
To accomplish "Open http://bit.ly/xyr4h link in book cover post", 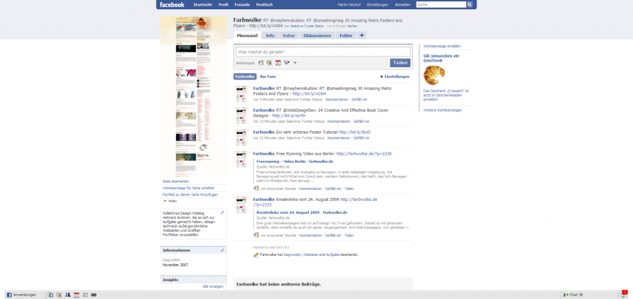I will click(289, 115).
